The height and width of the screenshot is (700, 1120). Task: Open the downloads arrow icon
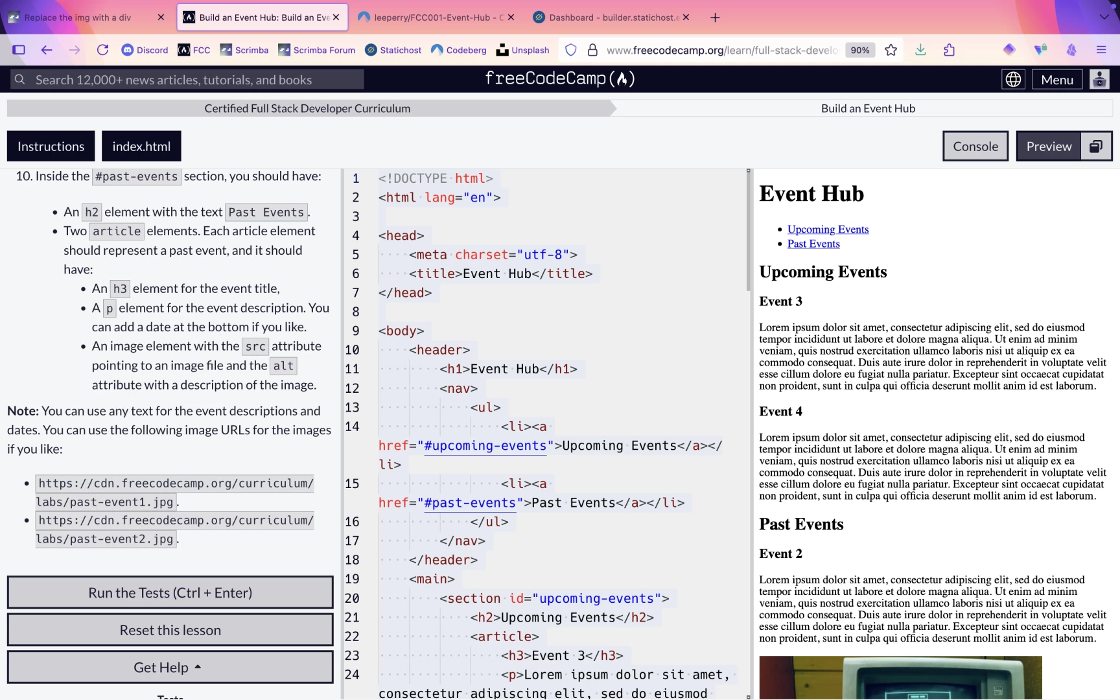920,50
